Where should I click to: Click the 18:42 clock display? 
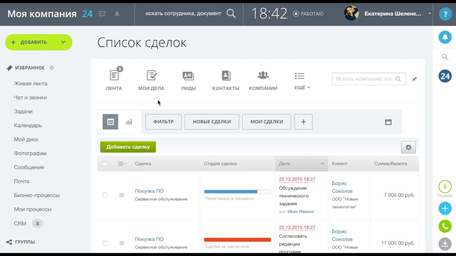(x=269, y=14)
